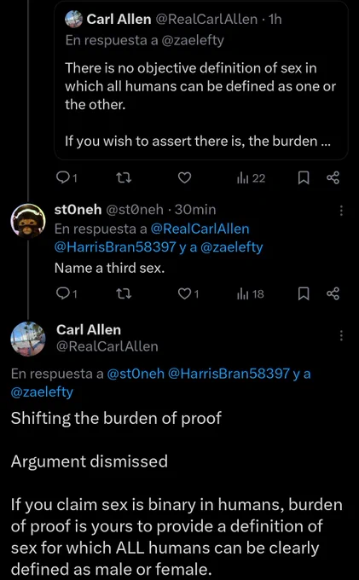359x580 pixels.
Task: Open more options menu for Carl Allen's reply
Action: [x=341, y=335]
